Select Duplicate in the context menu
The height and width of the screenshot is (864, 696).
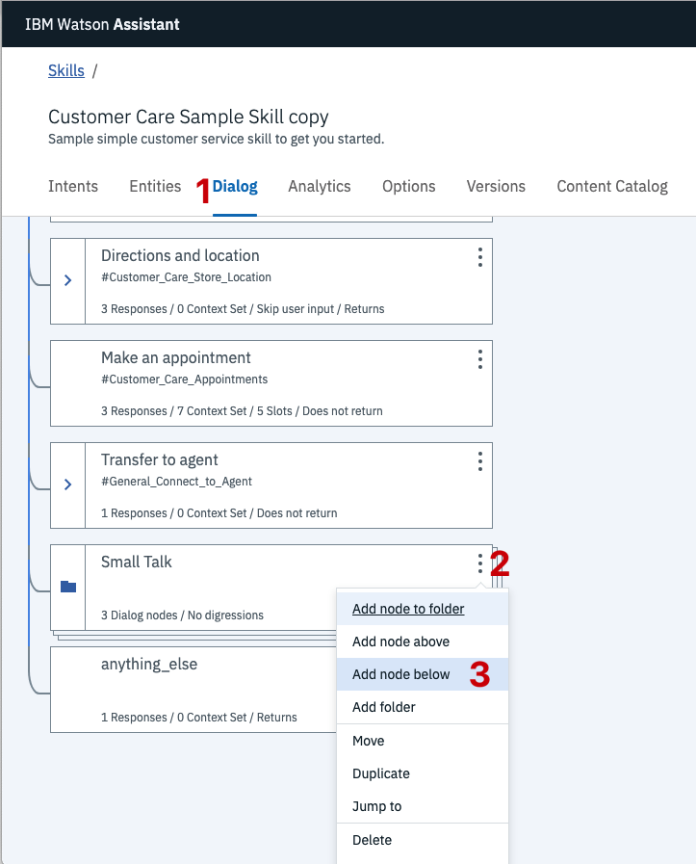pyautogui.click(x=423, y=773)
